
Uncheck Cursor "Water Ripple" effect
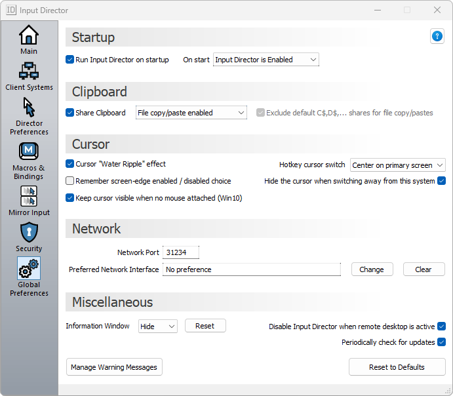70,164
